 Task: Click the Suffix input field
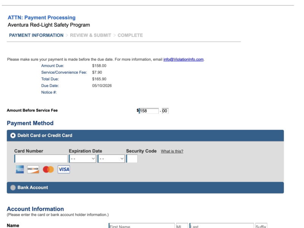261,226
